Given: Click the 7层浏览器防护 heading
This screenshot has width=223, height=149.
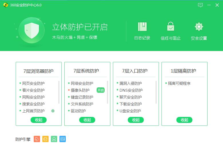Looking at the screenshot, I should point(38,71).
